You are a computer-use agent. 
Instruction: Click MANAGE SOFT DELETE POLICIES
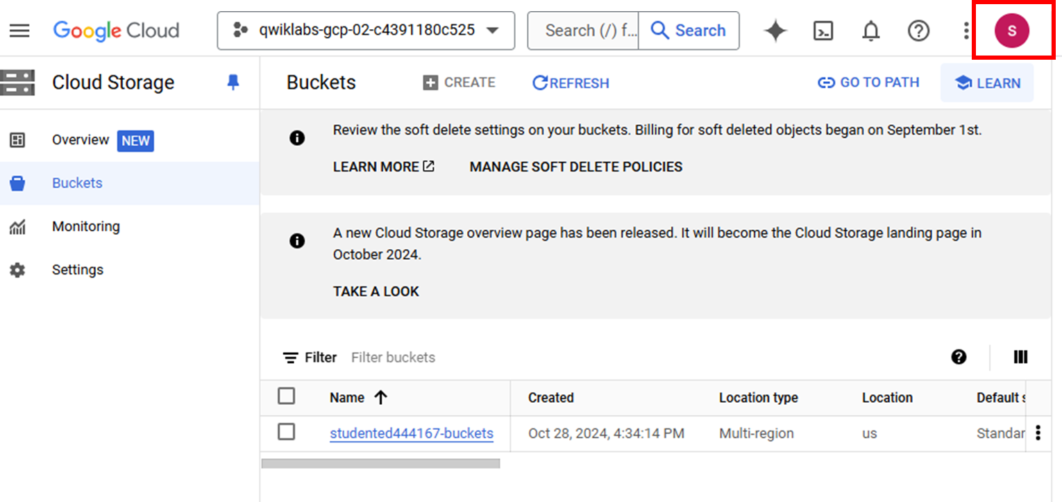576,167
